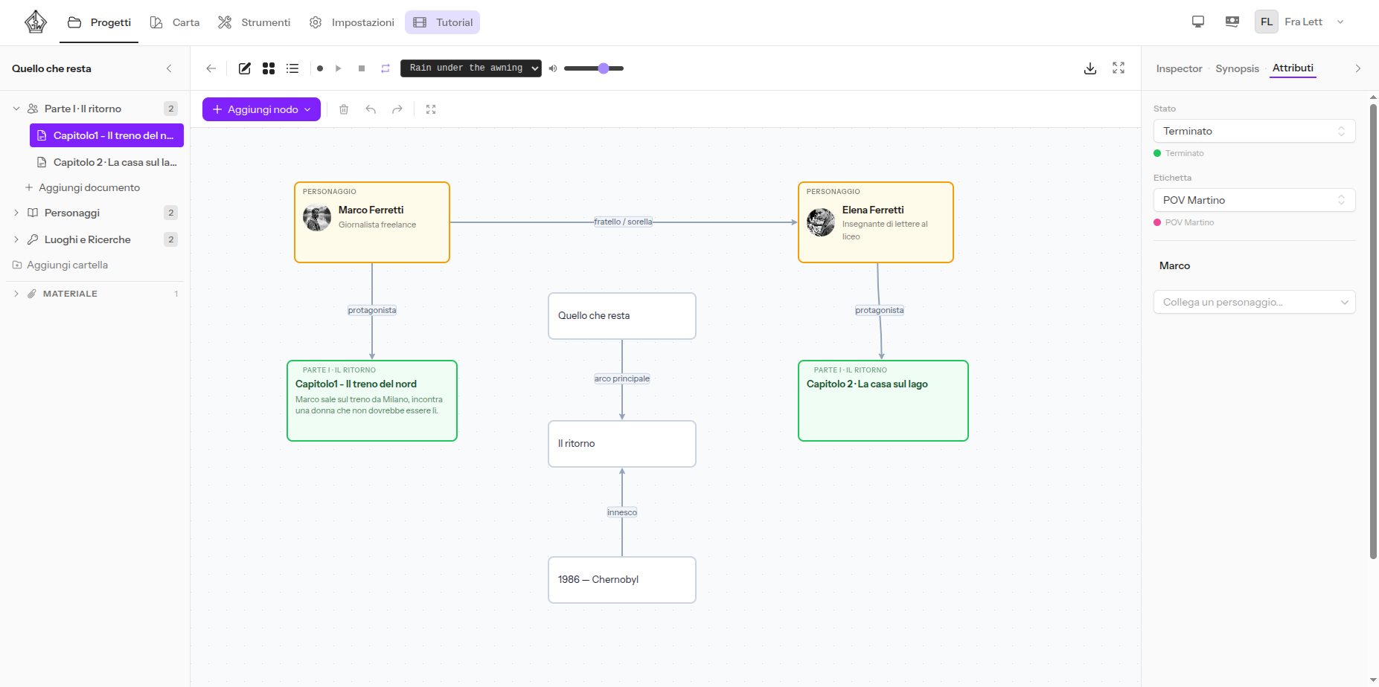
Task: Select the Il ritorno node
Action: [x=622, y=444]
